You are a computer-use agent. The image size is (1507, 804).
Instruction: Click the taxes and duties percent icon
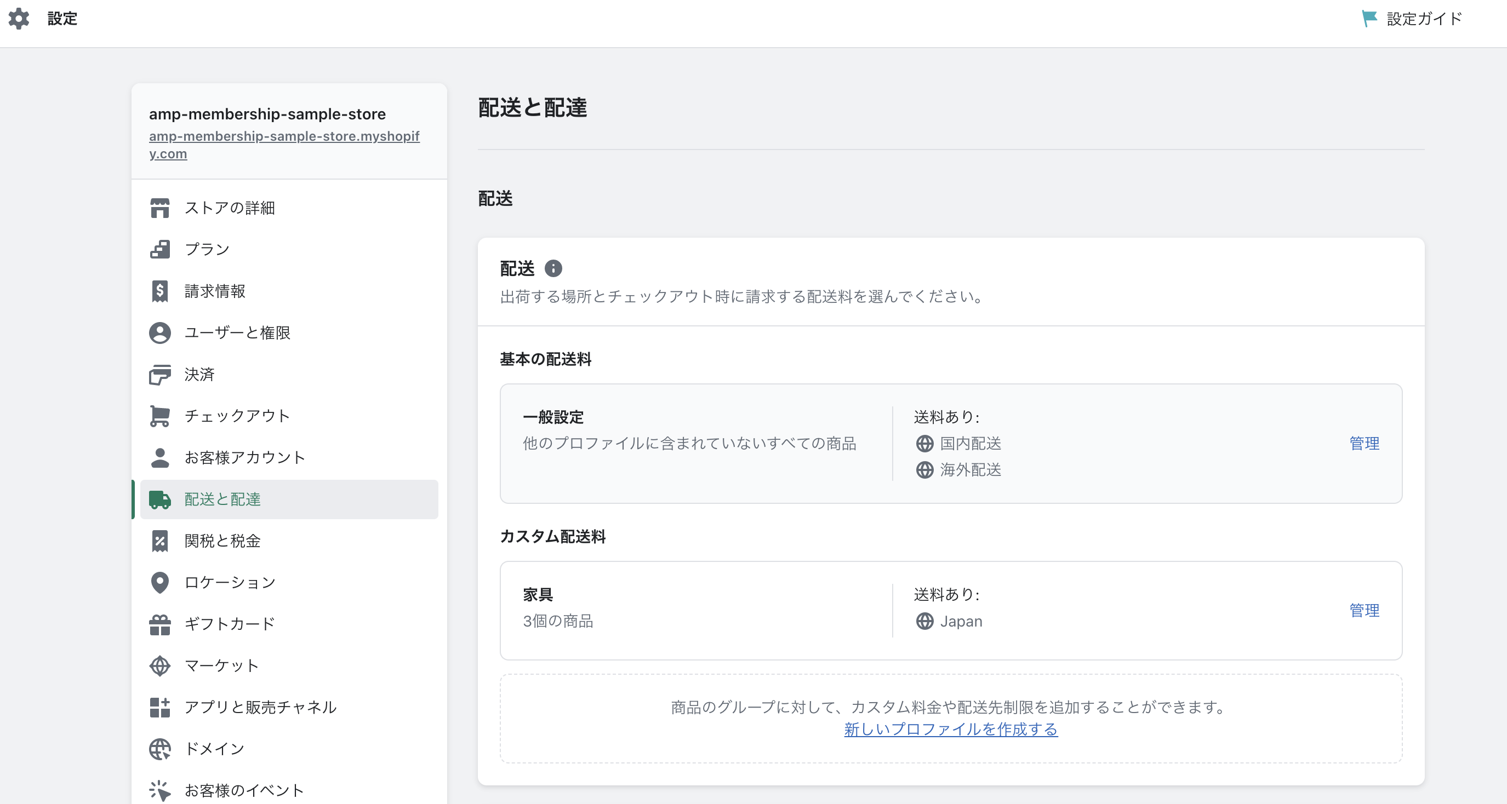coord(159,541)
